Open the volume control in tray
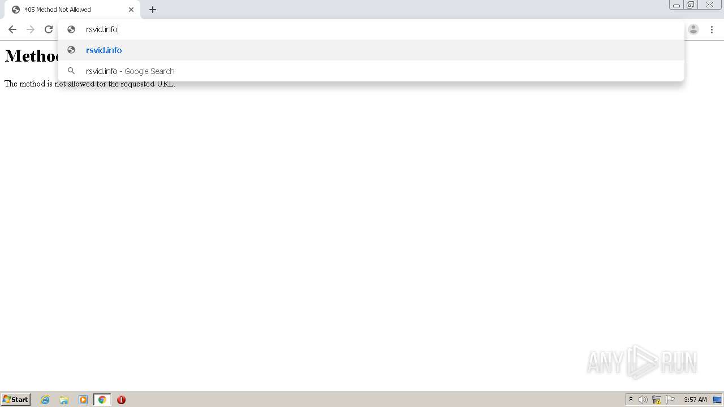724x407 pixels. point(643,400)
